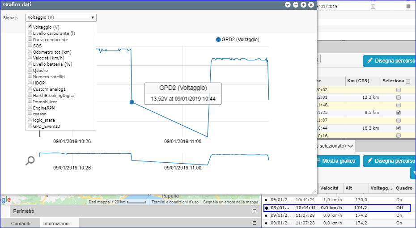The image size is (416, 228).
Task: Collapse the Grafico dati window with arrow icon
Action: pos(288,4)
